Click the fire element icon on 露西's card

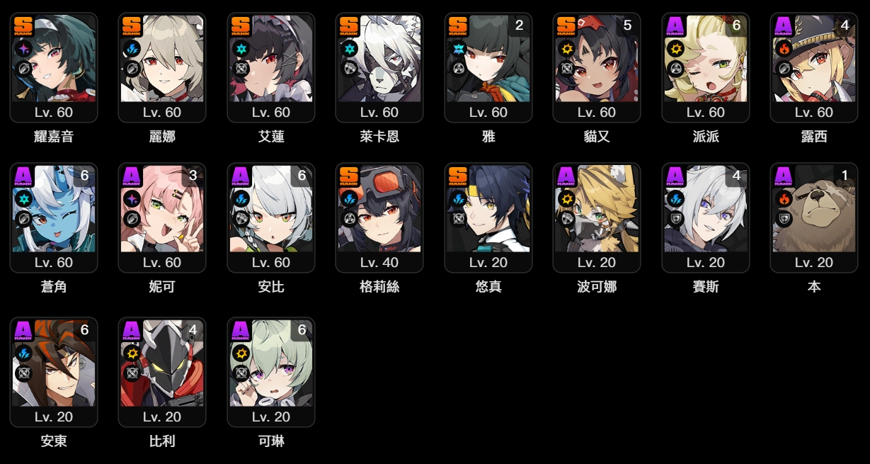783,49
